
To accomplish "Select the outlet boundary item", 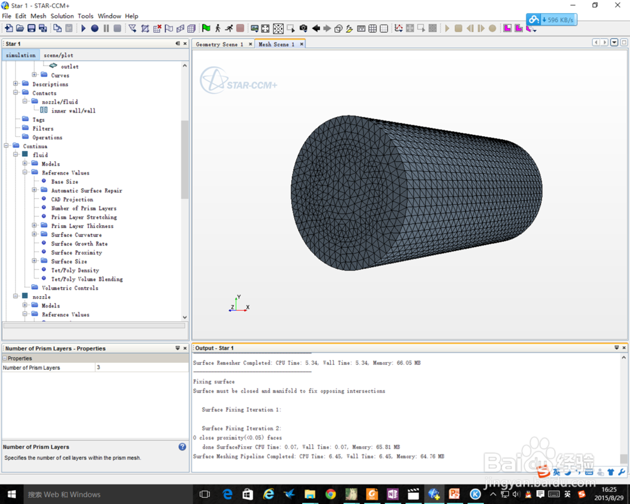I will tap(69, 66).
